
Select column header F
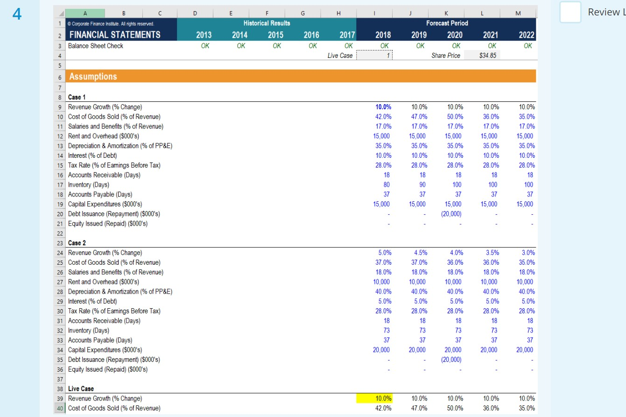(267, 14)
